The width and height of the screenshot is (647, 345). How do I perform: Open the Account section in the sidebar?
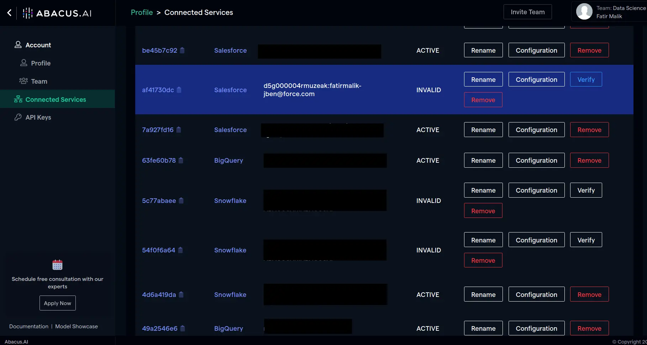tap(33, 45)
